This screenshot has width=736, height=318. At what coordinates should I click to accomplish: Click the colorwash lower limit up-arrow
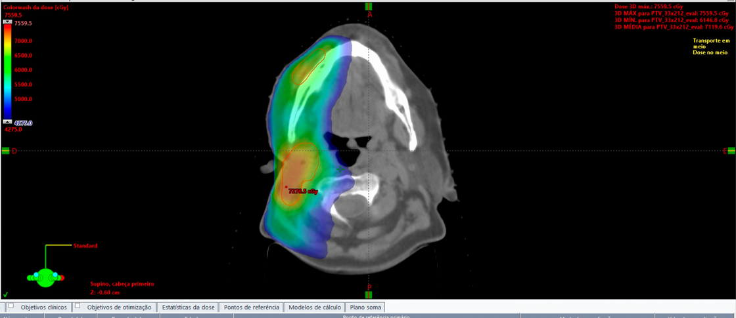(7, 122)
